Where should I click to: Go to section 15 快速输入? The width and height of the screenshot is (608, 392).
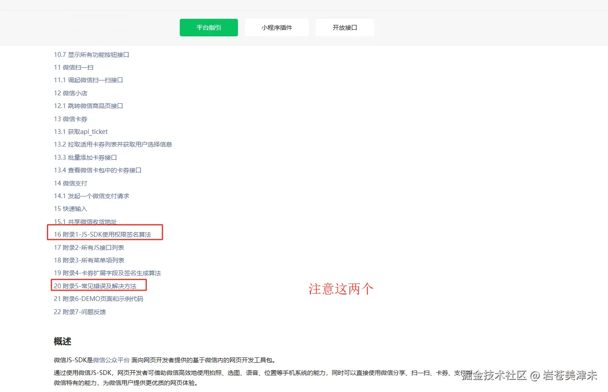pyautogui.click(x=70, y=209)
